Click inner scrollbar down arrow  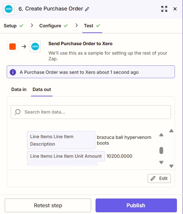(x=161, y=162)
